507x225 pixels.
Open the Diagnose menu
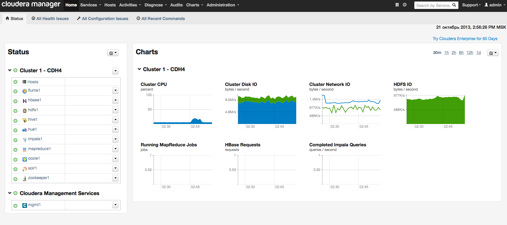point(156,5)
